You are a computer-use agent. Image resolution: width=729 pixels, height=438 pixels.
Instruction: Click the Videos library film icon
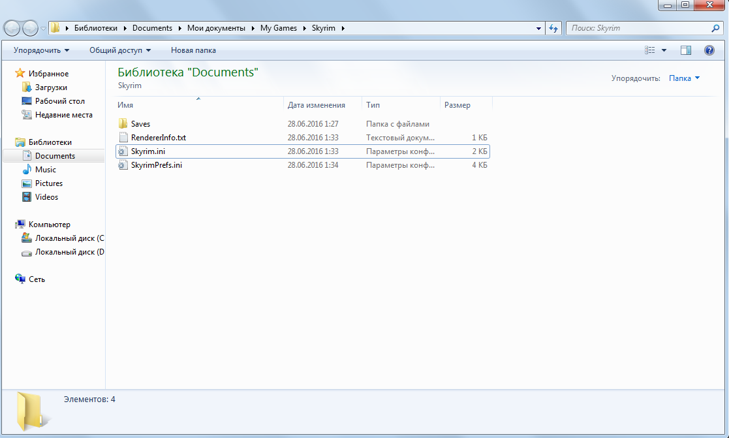[x=27, y=196]
